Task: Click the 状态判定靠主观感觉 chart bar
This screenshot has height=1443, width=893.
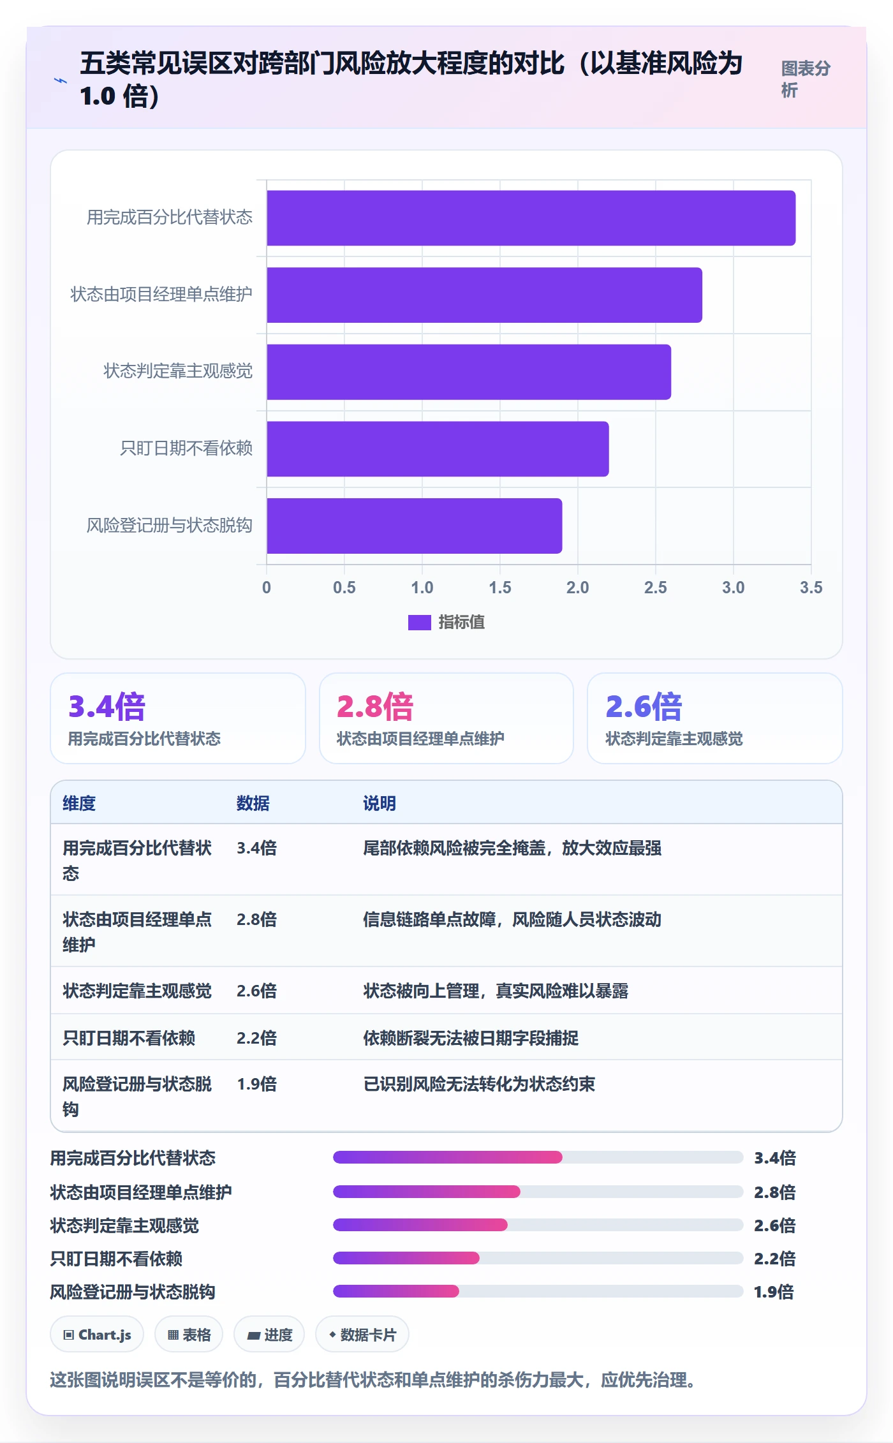Action: [469, 372]
